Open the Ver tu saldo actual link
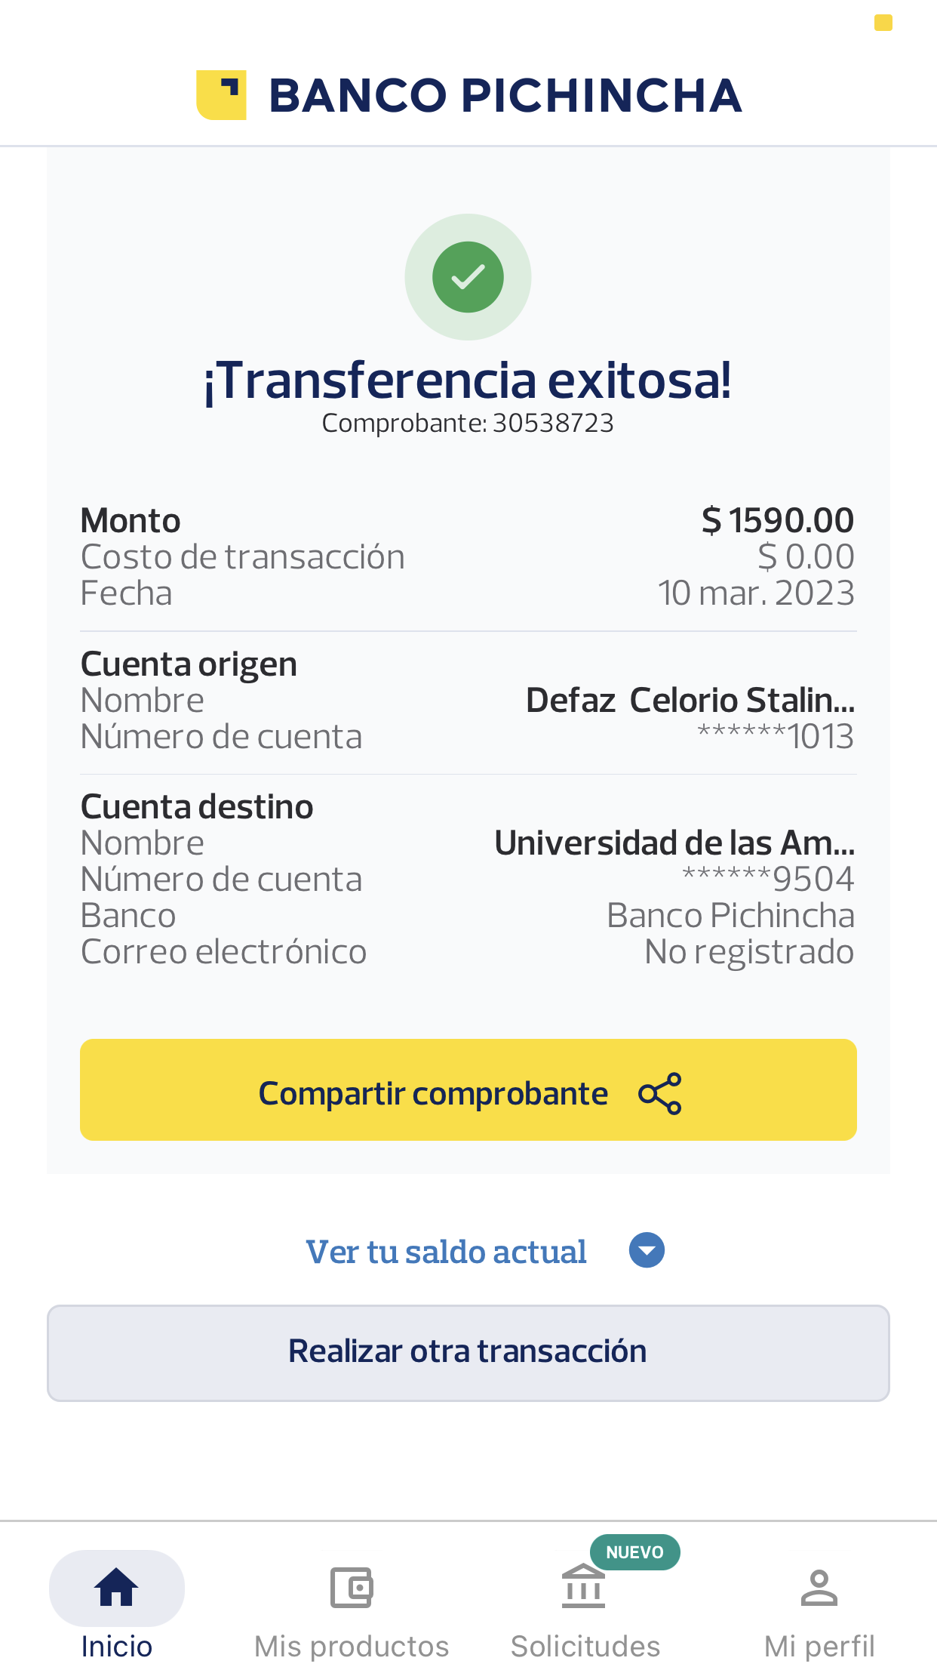937x1667 pixels. 446,1252
